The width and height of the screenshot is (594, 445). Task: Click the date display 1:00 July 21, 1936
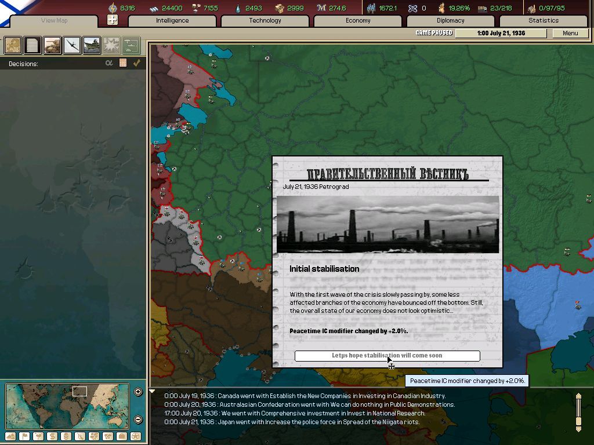click(501, 33)
